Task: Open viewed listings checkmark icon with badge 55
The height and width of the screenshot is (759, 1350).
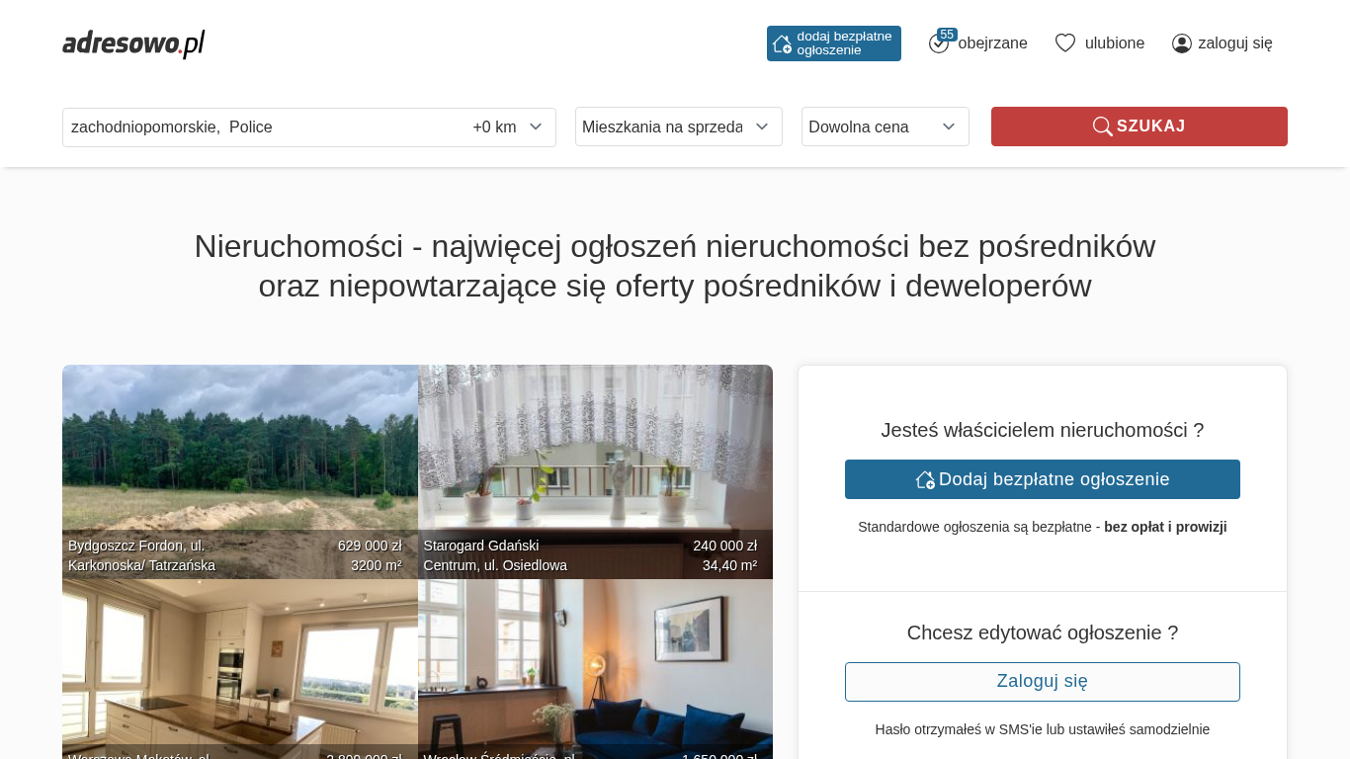Action: (939, 42)
